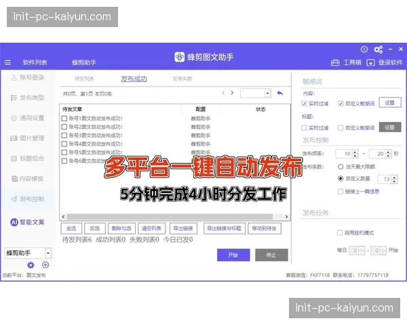The width and height of the screenshot is (407, 325).
Task: Open the 蜂剪助手 top menu
Action: tap(84, 62)
